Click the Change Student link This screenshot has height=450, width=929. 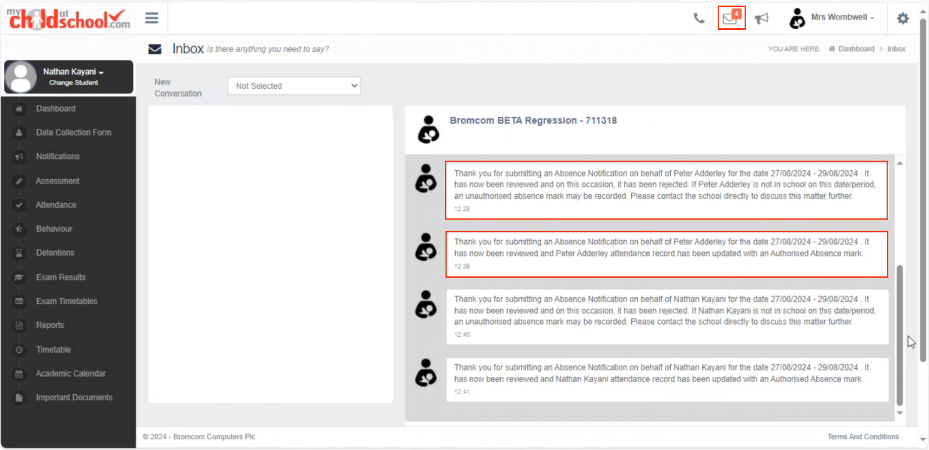pyautogui.click(x=73, y=82)
